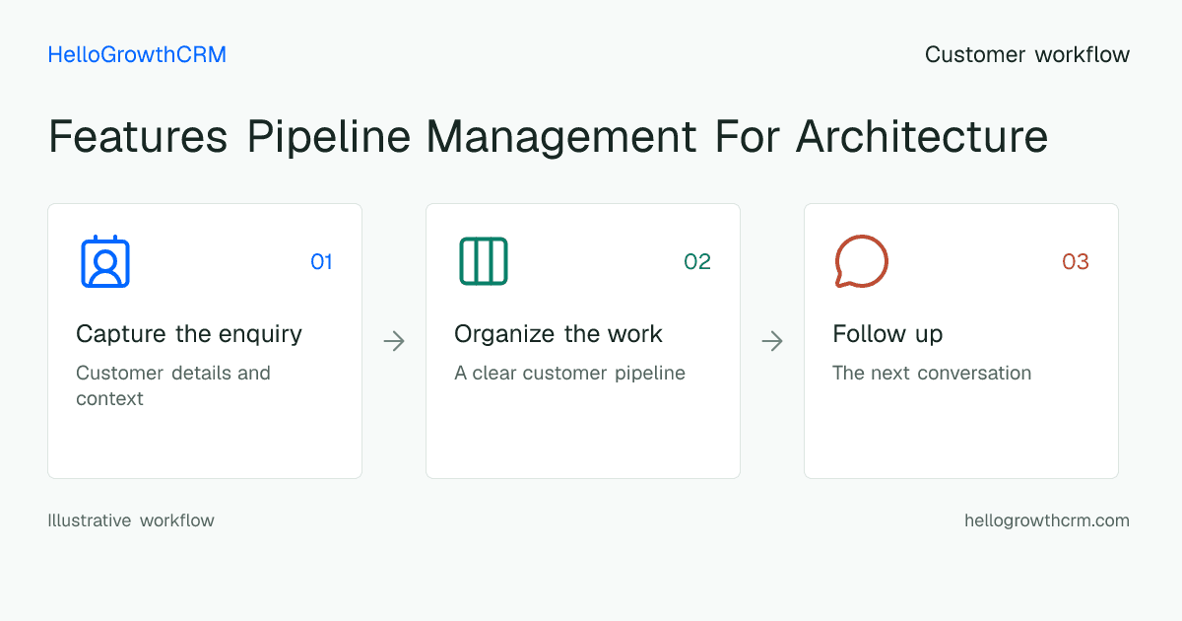
Task: Click the Customer details and context description
Action: pos(173,385)
